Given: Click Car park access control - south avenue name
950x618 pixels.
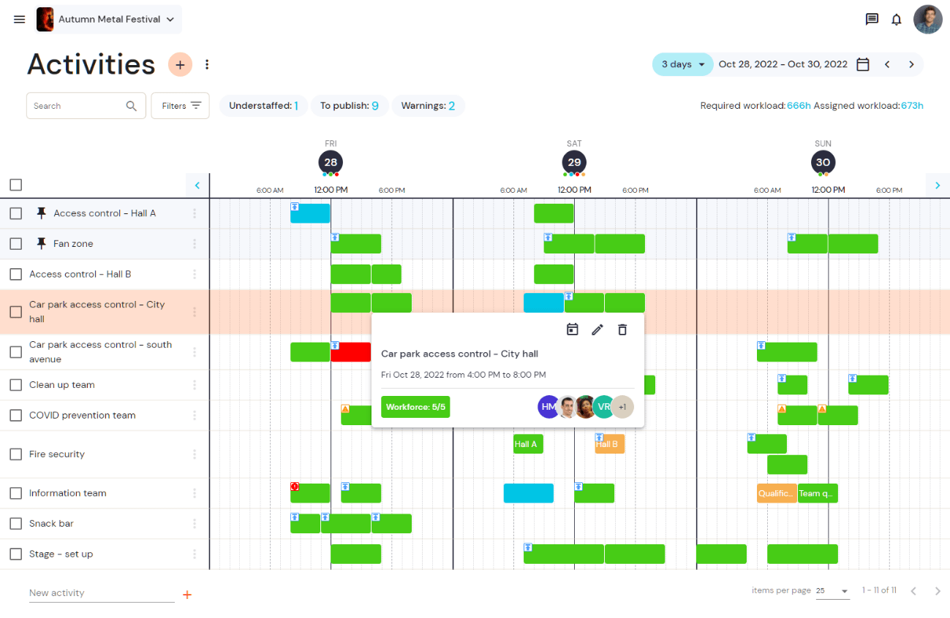Looking at the screenshot, I should 100,352.
